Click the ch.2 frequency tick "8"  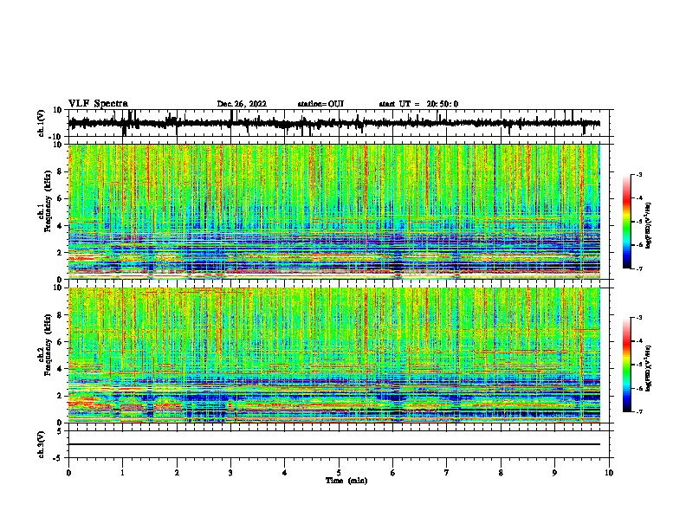coord(60,315)
